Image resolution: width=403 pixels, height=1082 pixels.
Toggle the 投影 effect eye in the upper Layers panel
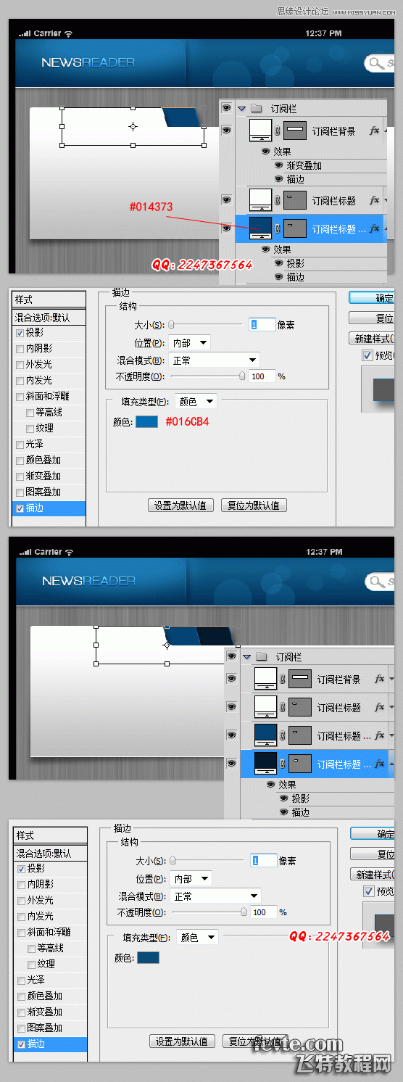(x=279, y=263)
